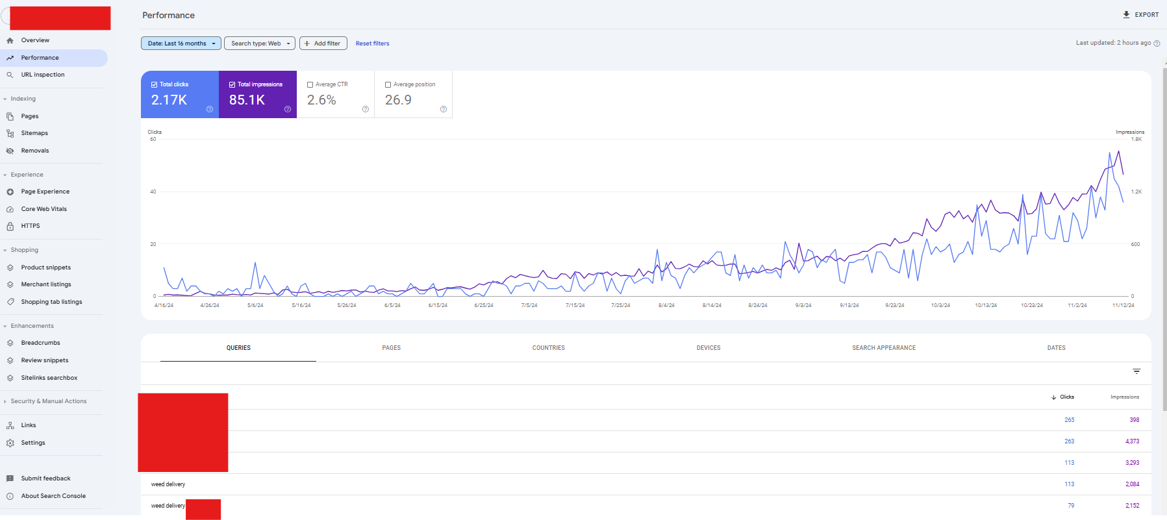
Task: Open About Search Console link
Action: click(53, 496)
